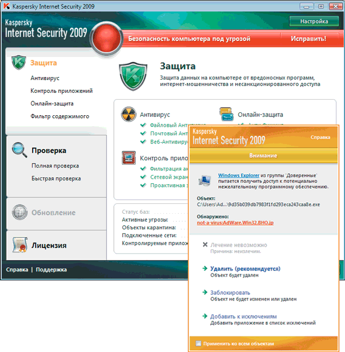This screenshot has height=352, width=345.
Task: Click the object path ending in caa8e.exe
Action: (258, 205)
